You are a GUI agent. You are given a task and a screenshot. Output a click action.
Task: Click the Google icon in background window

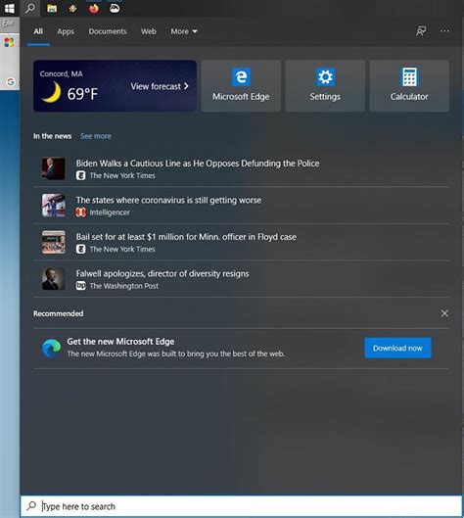coord(11,82)
